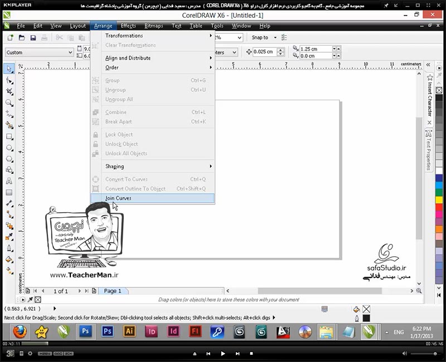Select the Color Eyedropper tool

pyautogui.click(x=9, y=237)
